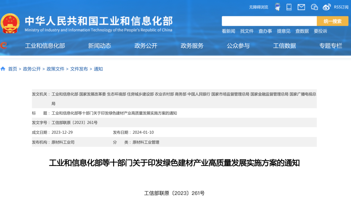Open 政务公开 navigation menu
Viewport: 351px width, 206px height.
[x=146, y=46]
